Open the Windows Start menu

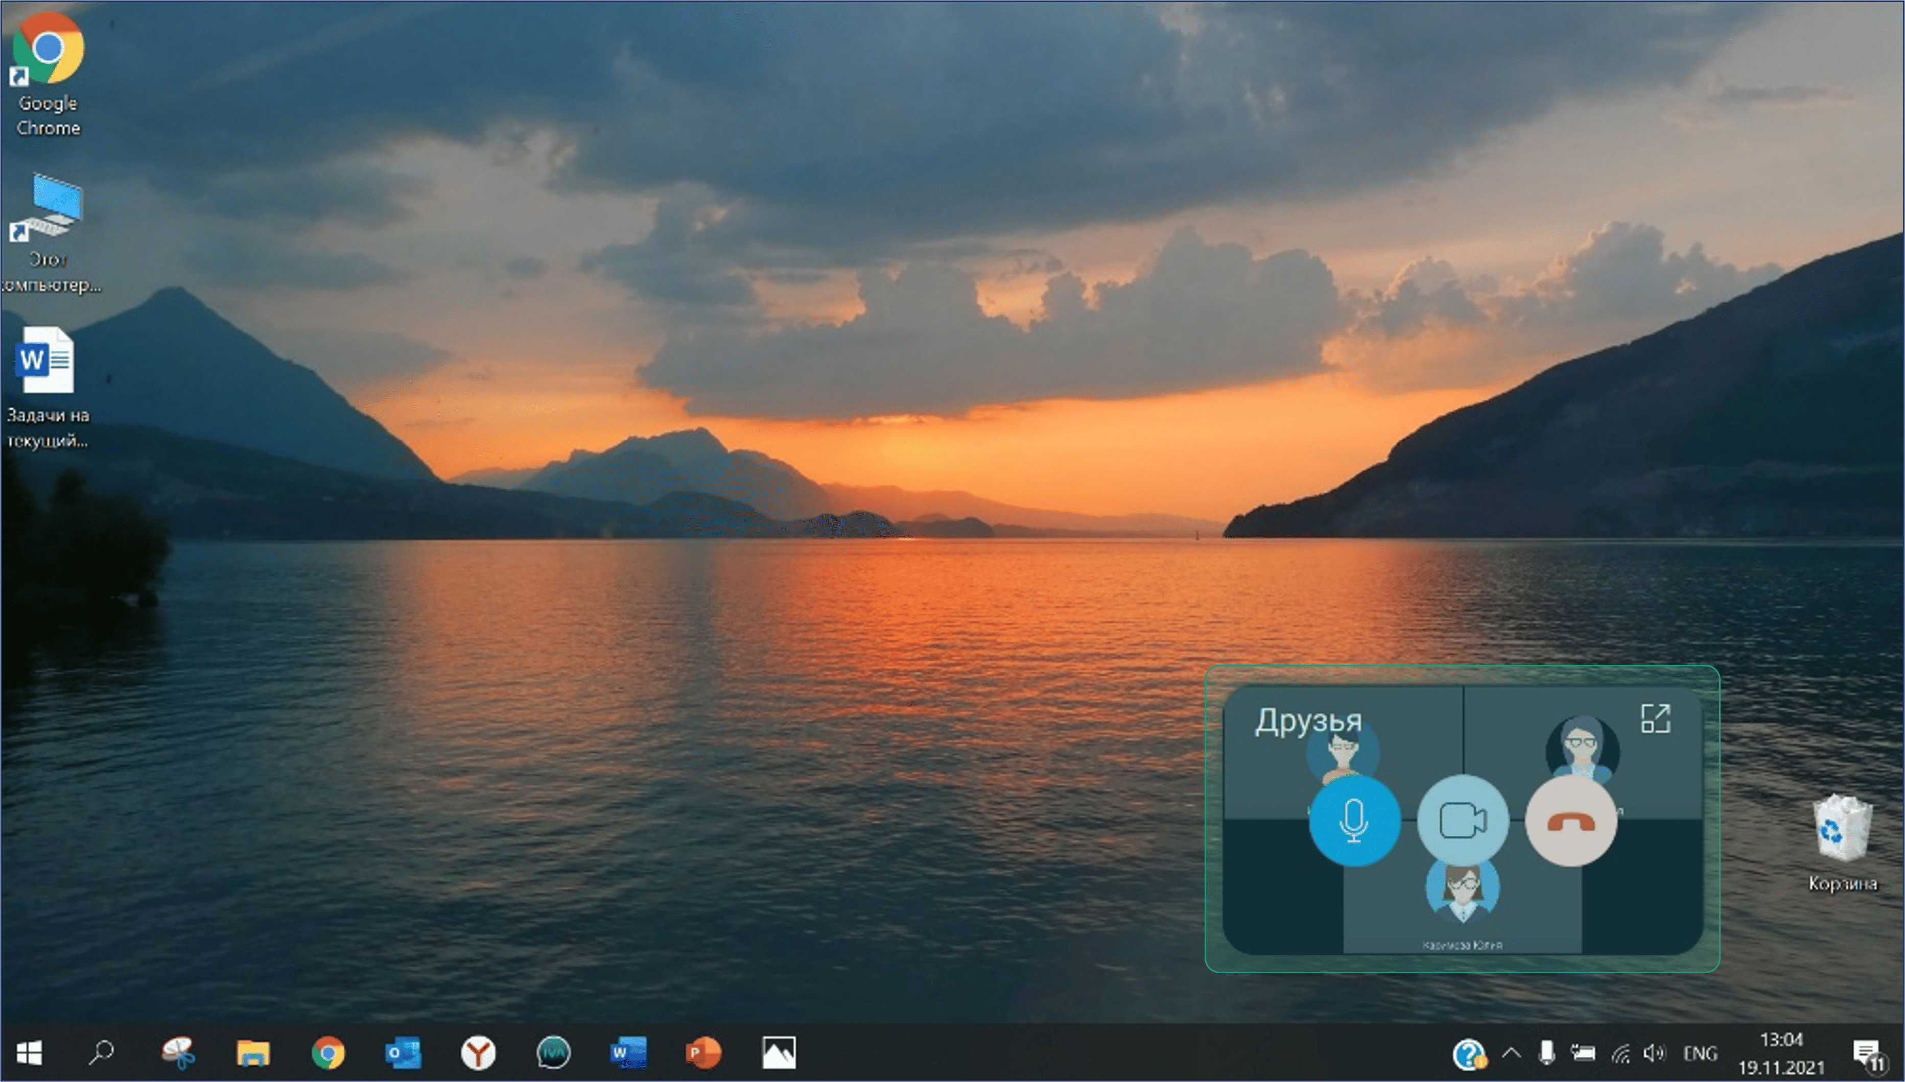29,1052
